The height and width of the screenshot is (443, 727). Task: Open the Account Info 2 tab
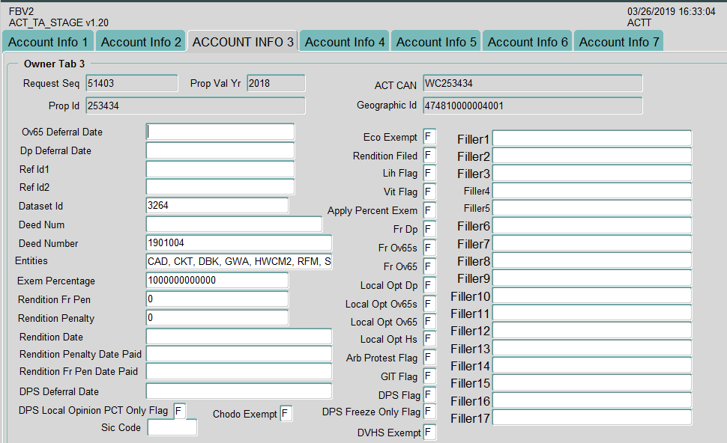coord(141,42)
